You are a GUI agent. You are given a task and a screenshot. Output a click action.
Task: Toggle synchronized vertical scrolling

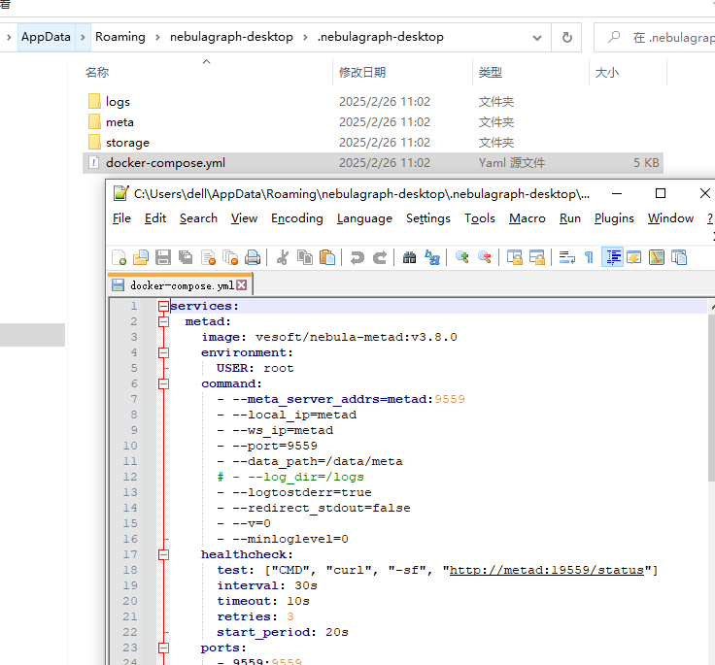515,257
